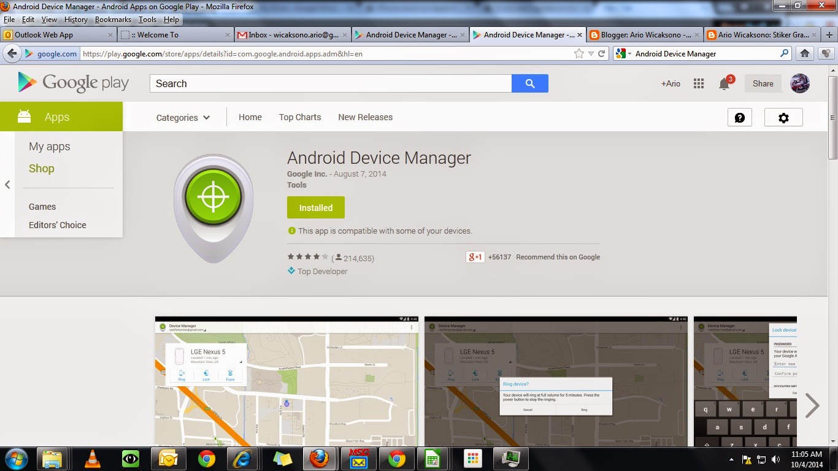Collapse the sidebar with the left arrow
Image resolution: width=838 pixels, height=471 pixels.
(x=7, y=184)
